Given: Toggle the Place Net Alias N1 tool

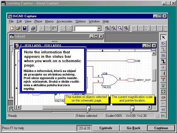Looking at the screenshot, I should tap(164, 55).
